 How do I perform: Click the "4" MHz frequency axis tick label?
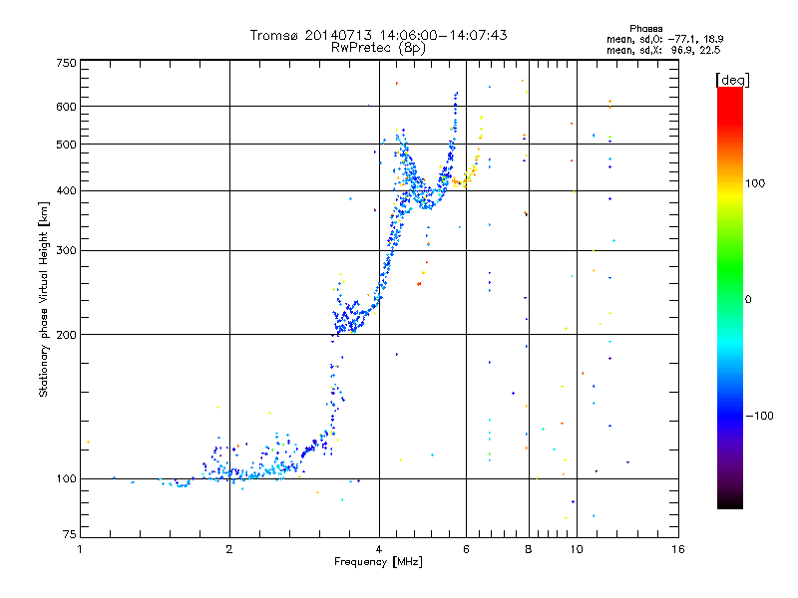pos(379,549)
